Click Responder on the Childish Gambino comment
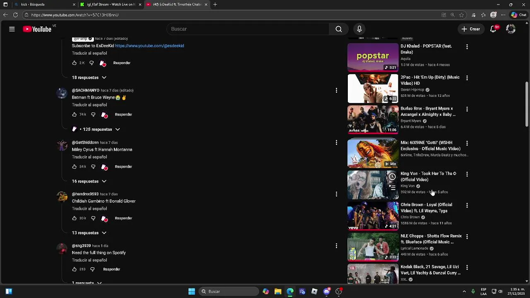 click(x=123, y=218)
